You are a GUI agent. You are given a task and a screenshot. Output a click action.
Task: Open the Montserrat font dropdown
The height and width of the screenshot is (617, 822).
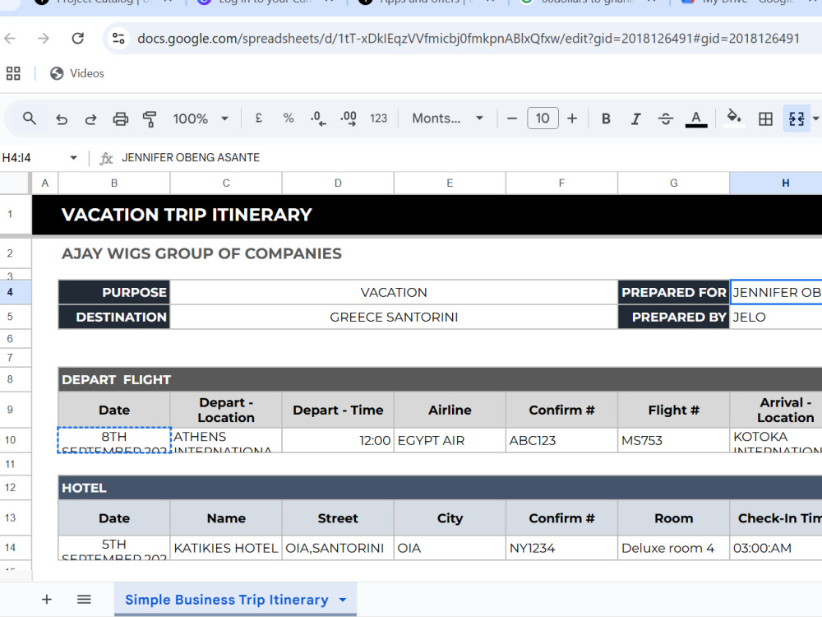(448, 118)
